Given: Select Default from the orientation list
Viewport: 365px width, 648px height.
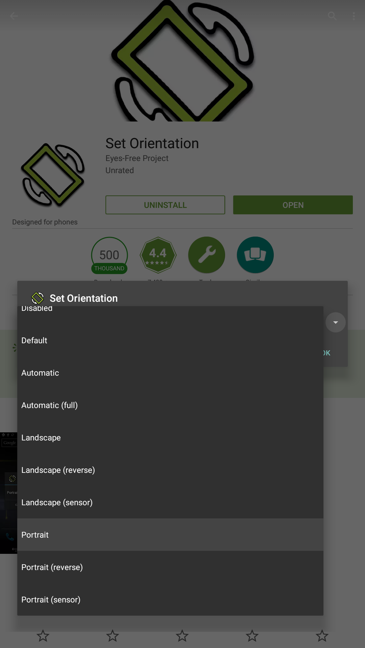Looking at the screenshot, I should tap(170, 340).
